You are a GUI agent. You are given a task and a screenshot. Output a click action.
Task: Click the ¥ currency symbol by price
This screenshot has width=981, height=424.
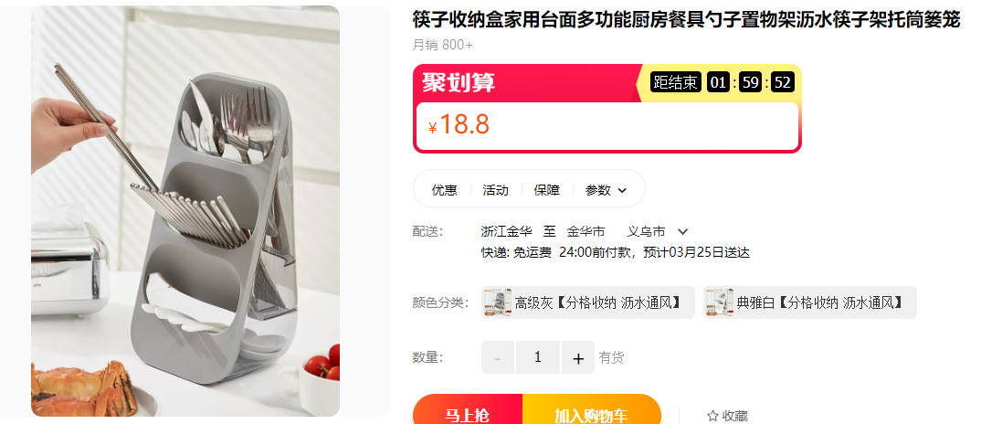(432, 128)
